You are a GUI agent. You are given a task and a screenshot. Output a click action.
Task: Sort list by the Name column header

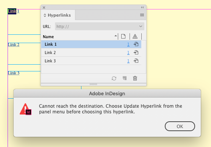pyautogui.click(x=48, y=37)
